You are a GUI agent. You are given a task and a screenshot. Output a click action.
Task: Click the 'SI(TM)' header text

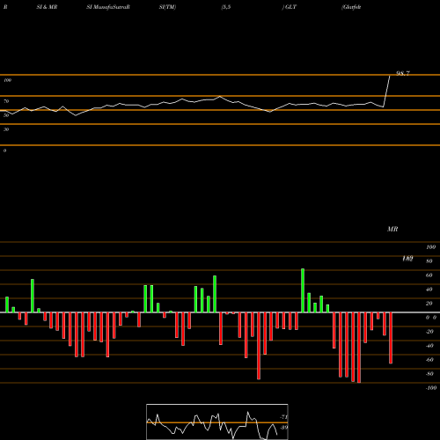[x=167, y=7]
